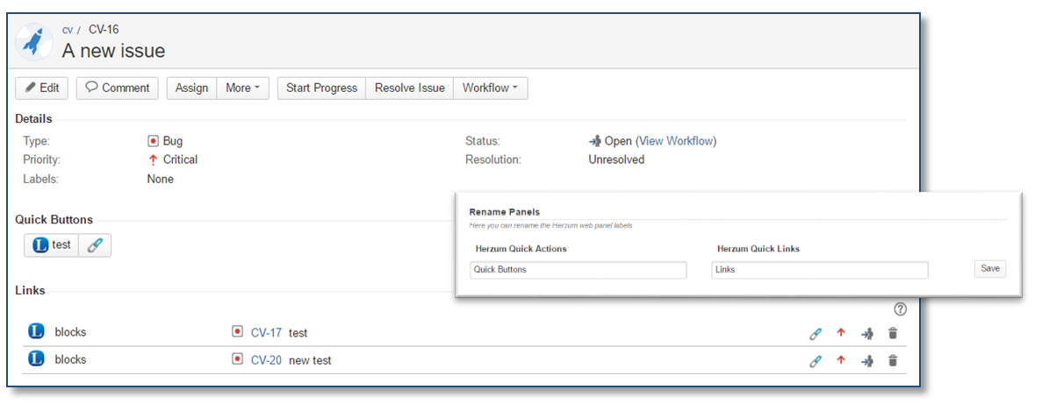Delete the CV-20 link with trash icon

click(x=893, y=360)
